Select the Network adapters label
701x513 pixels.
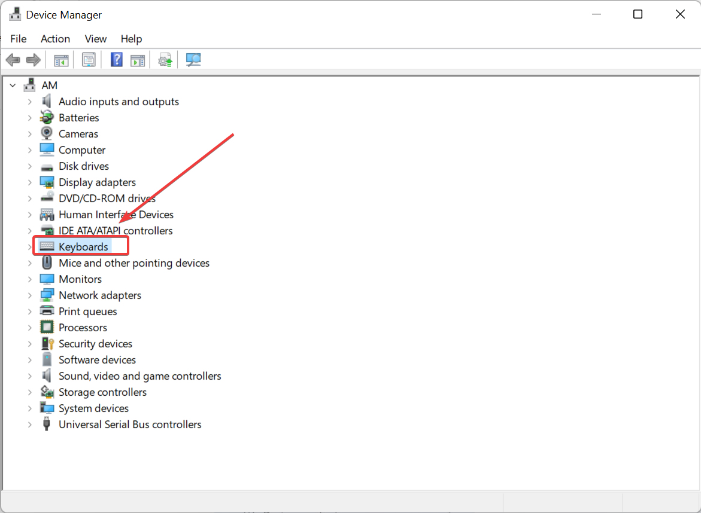pos(100,295)
